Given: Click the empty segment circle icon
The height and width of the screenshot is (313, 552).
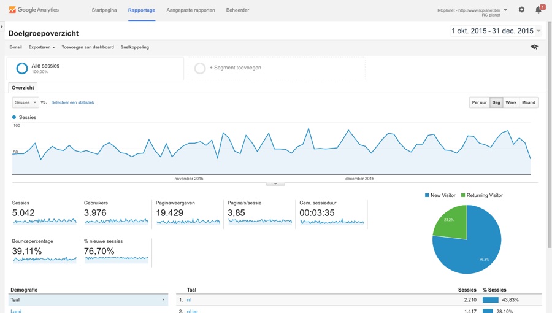Looking at the screenshot, I should [199, 68].
